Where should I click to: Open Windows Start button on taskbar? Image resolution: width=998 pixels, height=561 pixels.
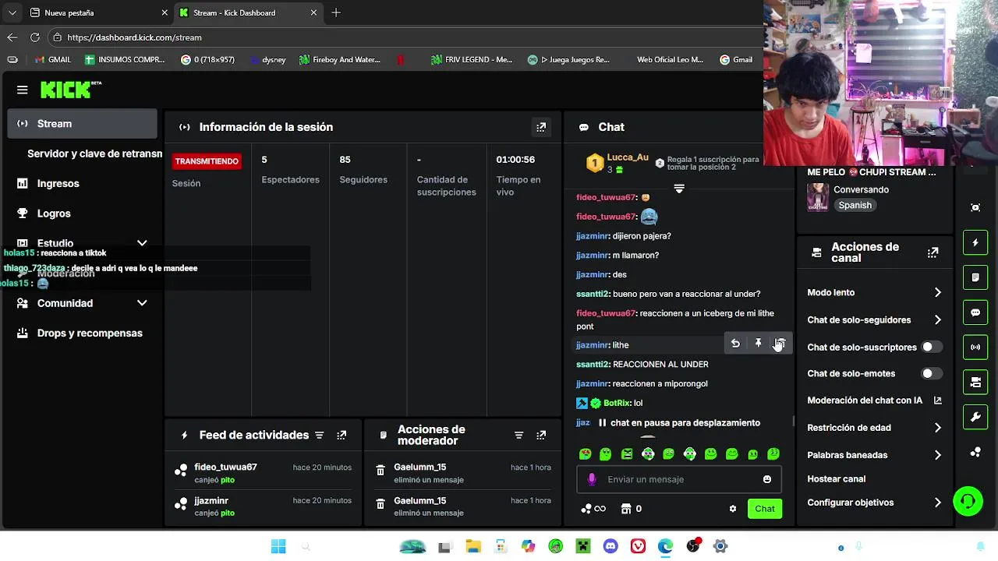point(278,547)
